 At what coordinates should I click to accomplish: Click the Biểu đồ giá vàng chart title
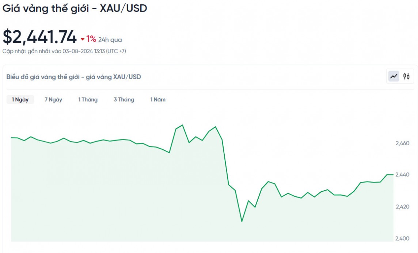point(73,77)
